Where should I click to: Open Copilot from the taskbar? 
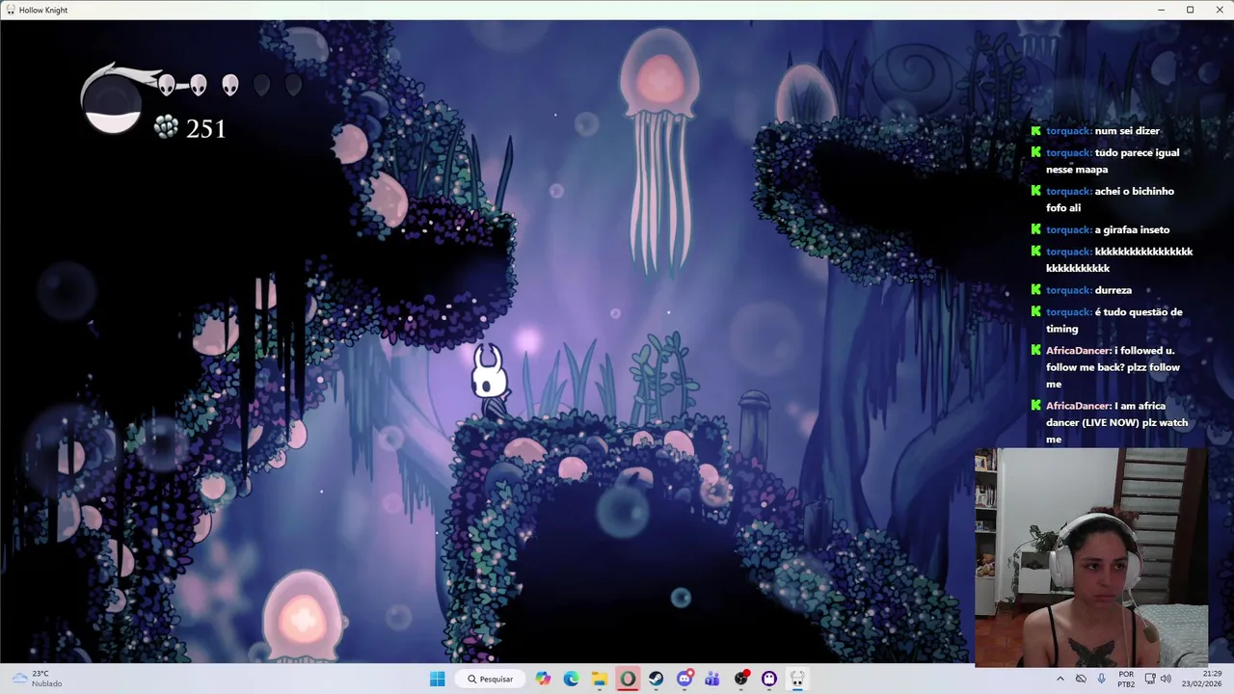tap(544, 679)
